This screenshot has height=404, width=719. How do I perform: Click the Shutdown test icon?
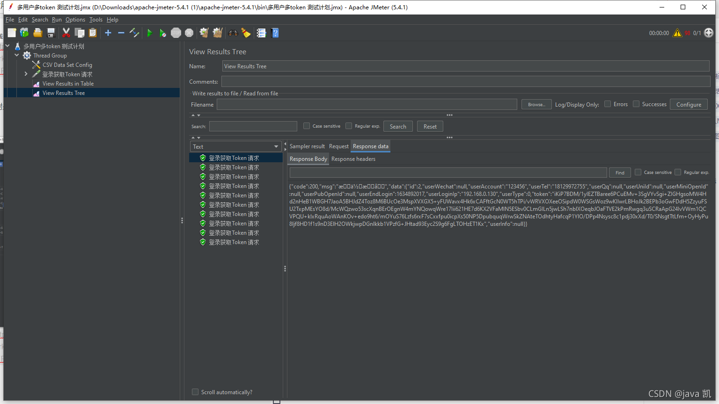click(189, 33)
